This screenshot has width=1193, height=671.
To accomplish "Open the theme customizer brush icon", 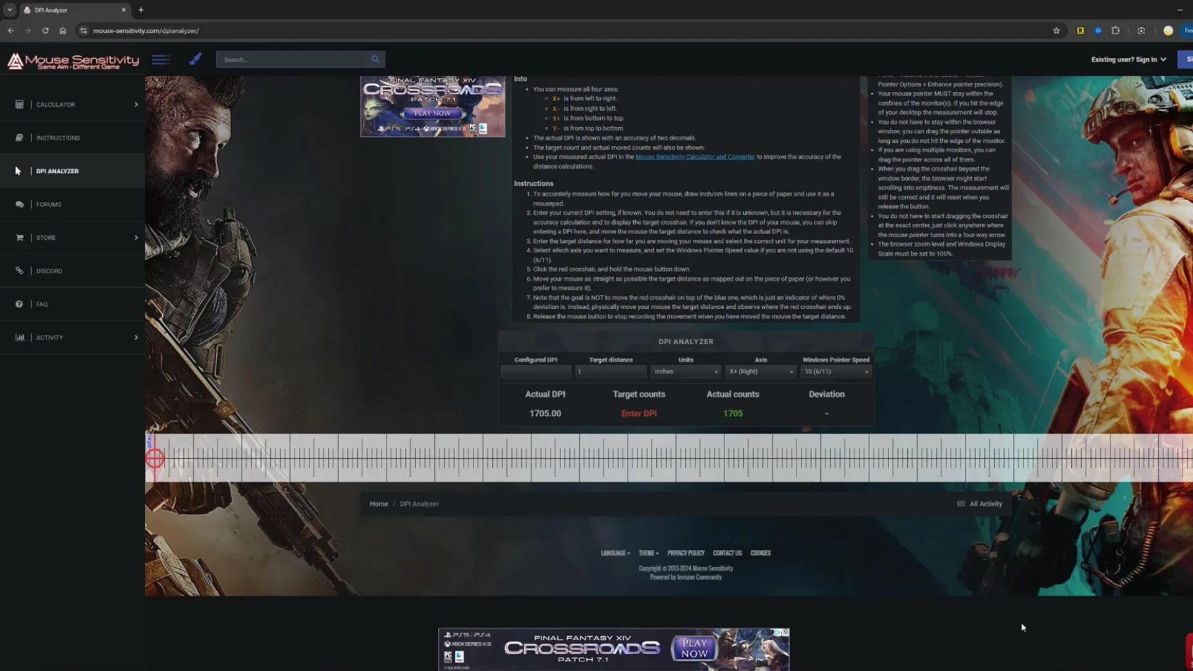I will tap(195, 59).
